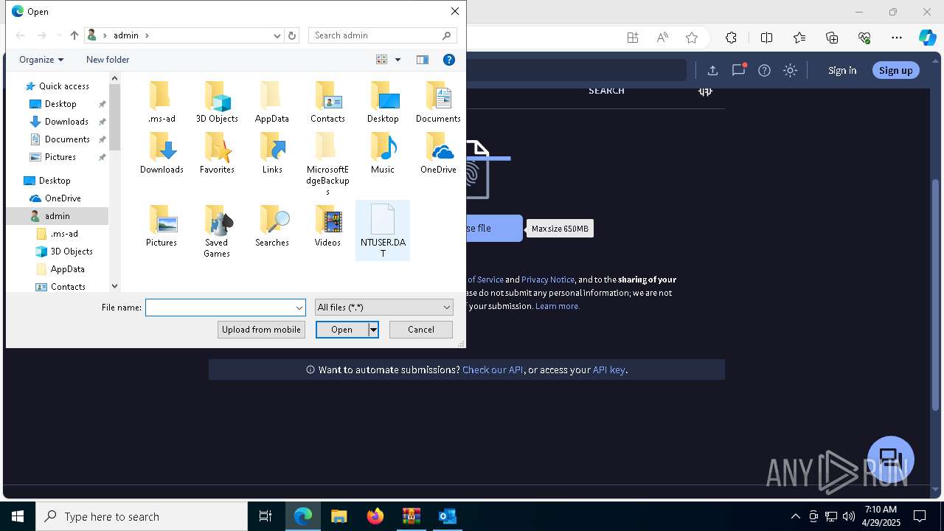Click in the File name field

coord(220,308)
